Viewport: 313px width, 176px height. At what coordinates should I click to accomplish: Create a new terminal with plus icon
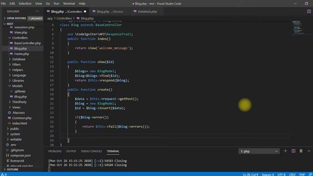(x=286, y=151)
